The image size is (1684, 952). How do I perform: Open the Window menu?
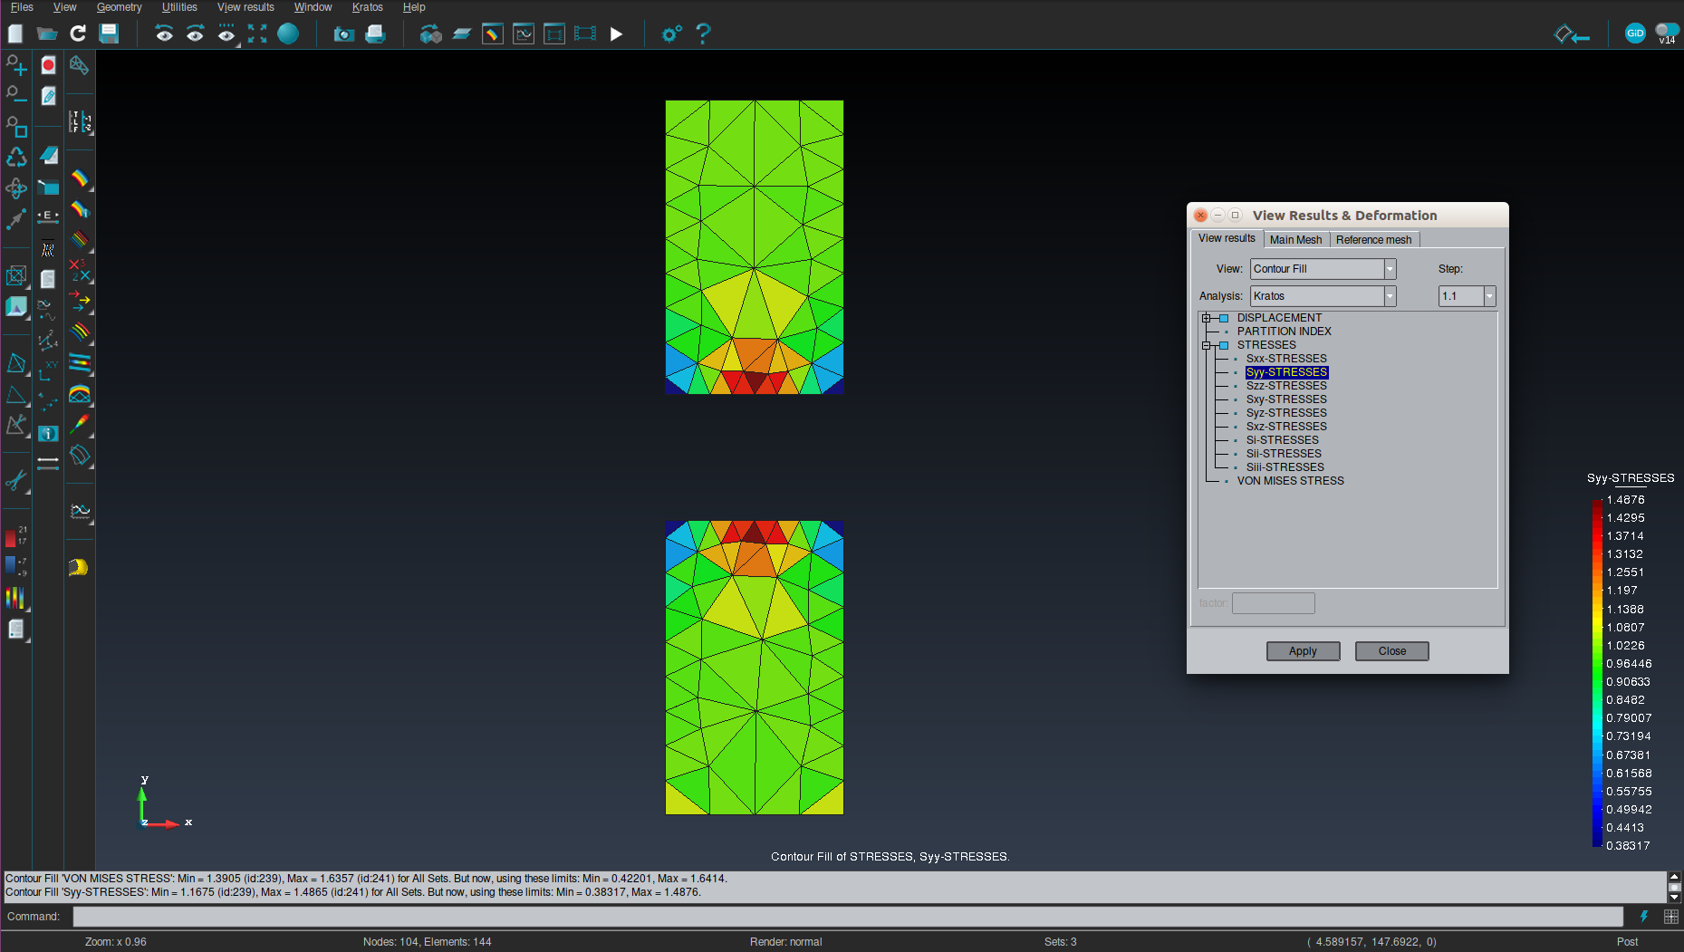click(x=313, y=7)
